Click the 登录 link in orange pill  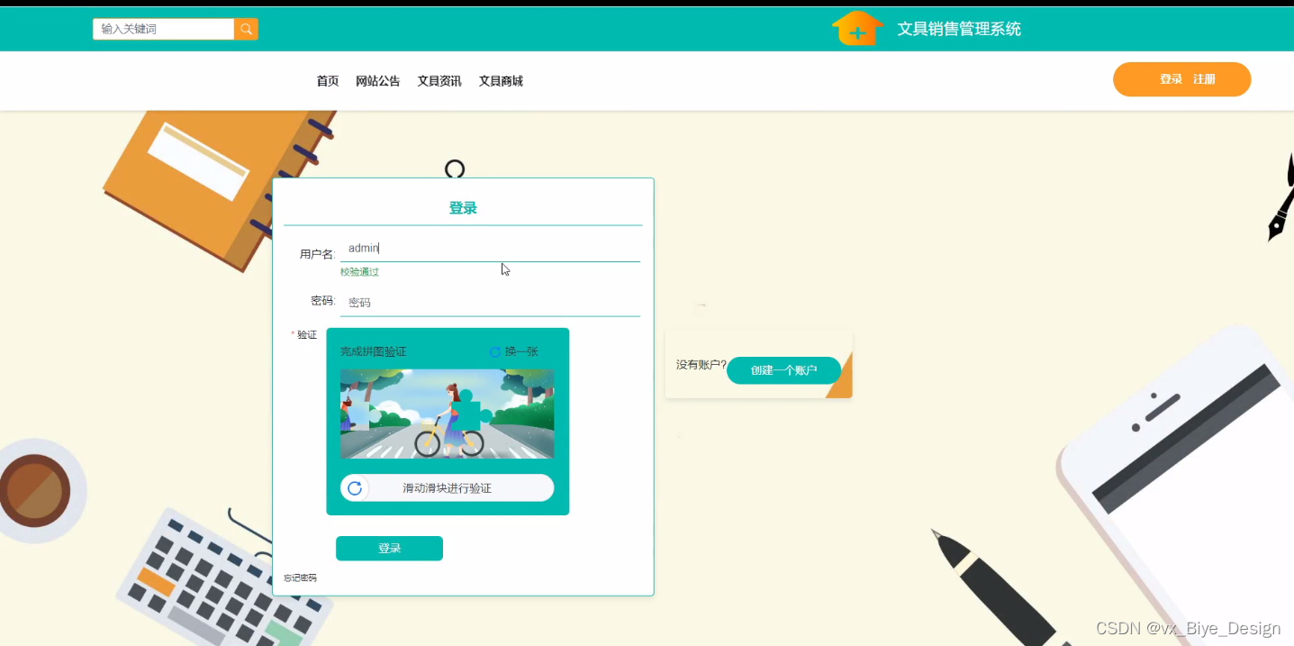click(1171, 79)
